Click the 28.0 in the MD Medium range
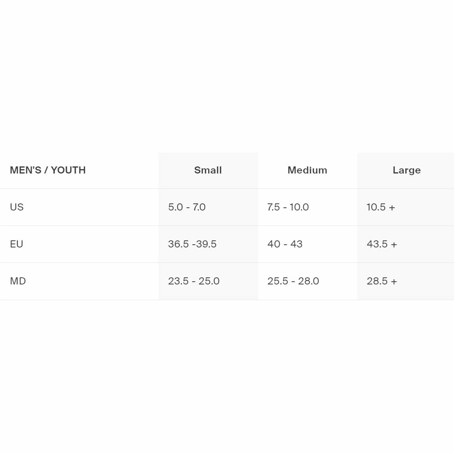454x454 pixels. [308, 281]
